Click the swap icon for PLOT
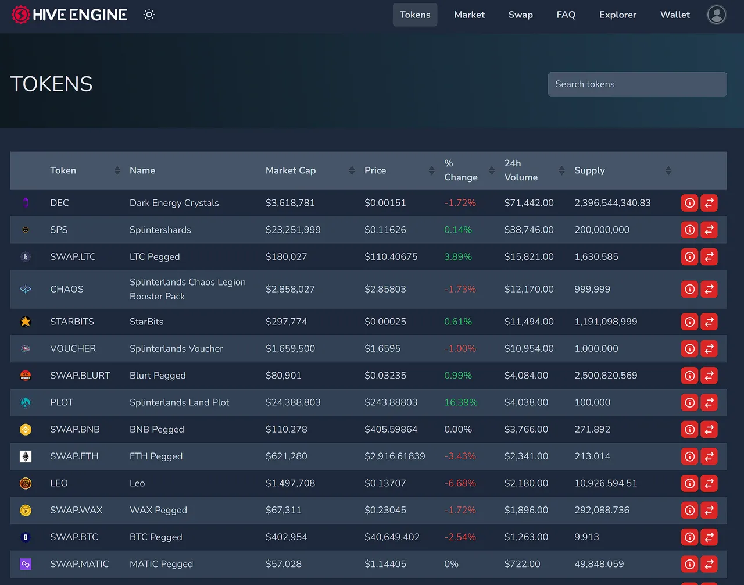744x585 pixels. coord(709,402)
